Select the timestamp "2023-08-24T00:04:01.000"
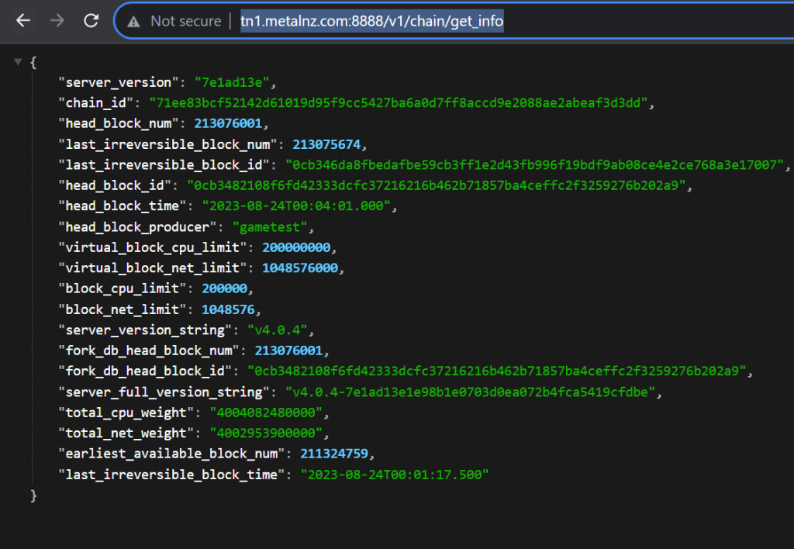 (x=296, y=206)
